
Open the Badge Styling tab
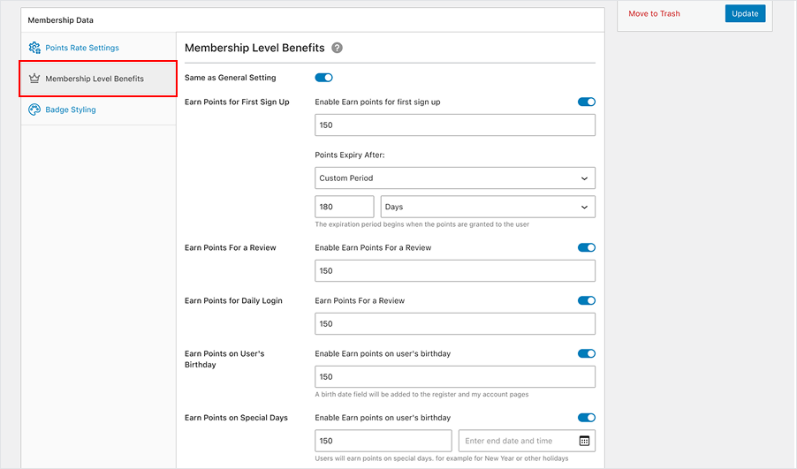(71, 110)
